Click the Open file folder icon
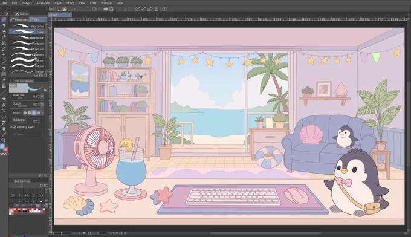This screenshot has width=411, height=237. (x=65, y=9)
